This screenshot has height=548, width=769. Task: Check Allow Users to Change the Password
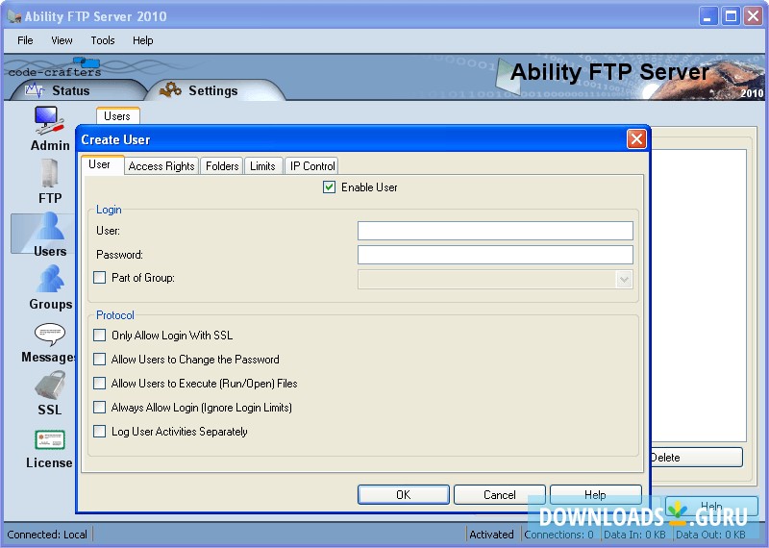100,360
